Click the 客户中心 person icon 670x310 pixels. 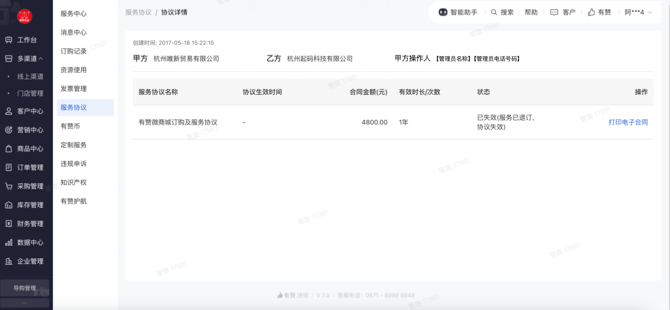9,111
